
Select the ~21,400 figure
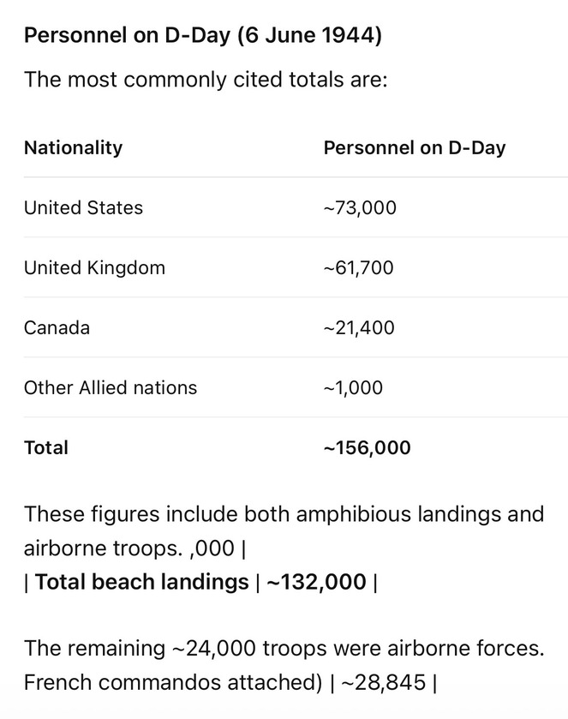359,328
